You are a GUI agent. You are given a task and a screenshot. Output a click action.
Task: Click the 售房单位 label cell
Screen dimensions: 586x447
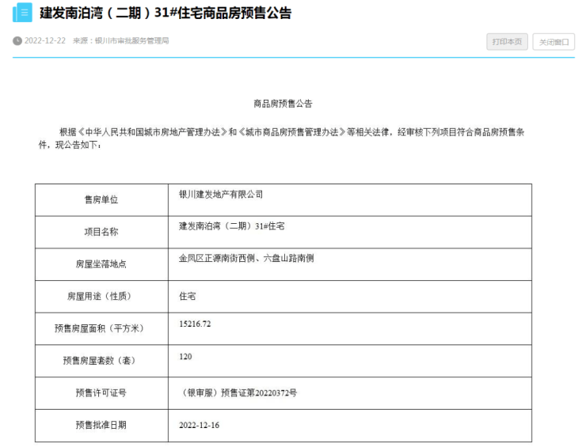click(x=101, y=200)
